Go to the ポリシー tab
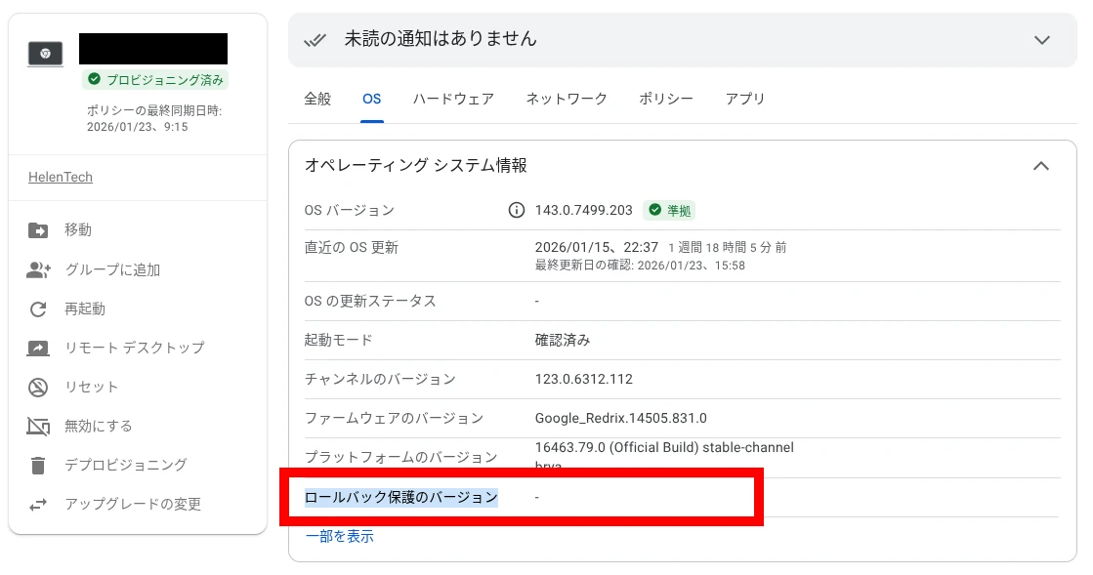The image size is (1093, 575). (666, 99)
